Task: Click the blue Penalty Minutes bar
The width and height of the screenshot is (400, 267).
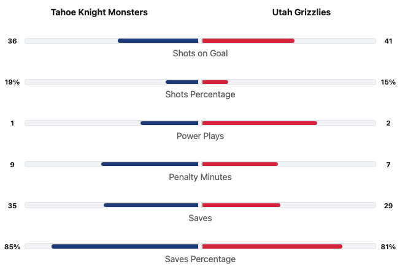Action: (x=150, y=164)
